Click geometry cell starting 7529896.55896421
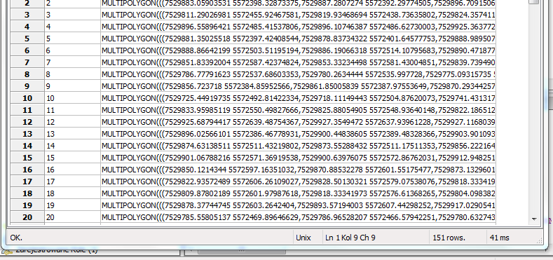This screenshot has height=260, width=553. coord(299,27)
